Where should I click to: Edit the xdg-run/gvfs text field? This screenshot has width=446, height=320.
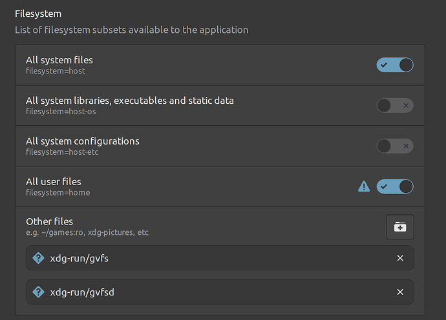pos(194,258)
